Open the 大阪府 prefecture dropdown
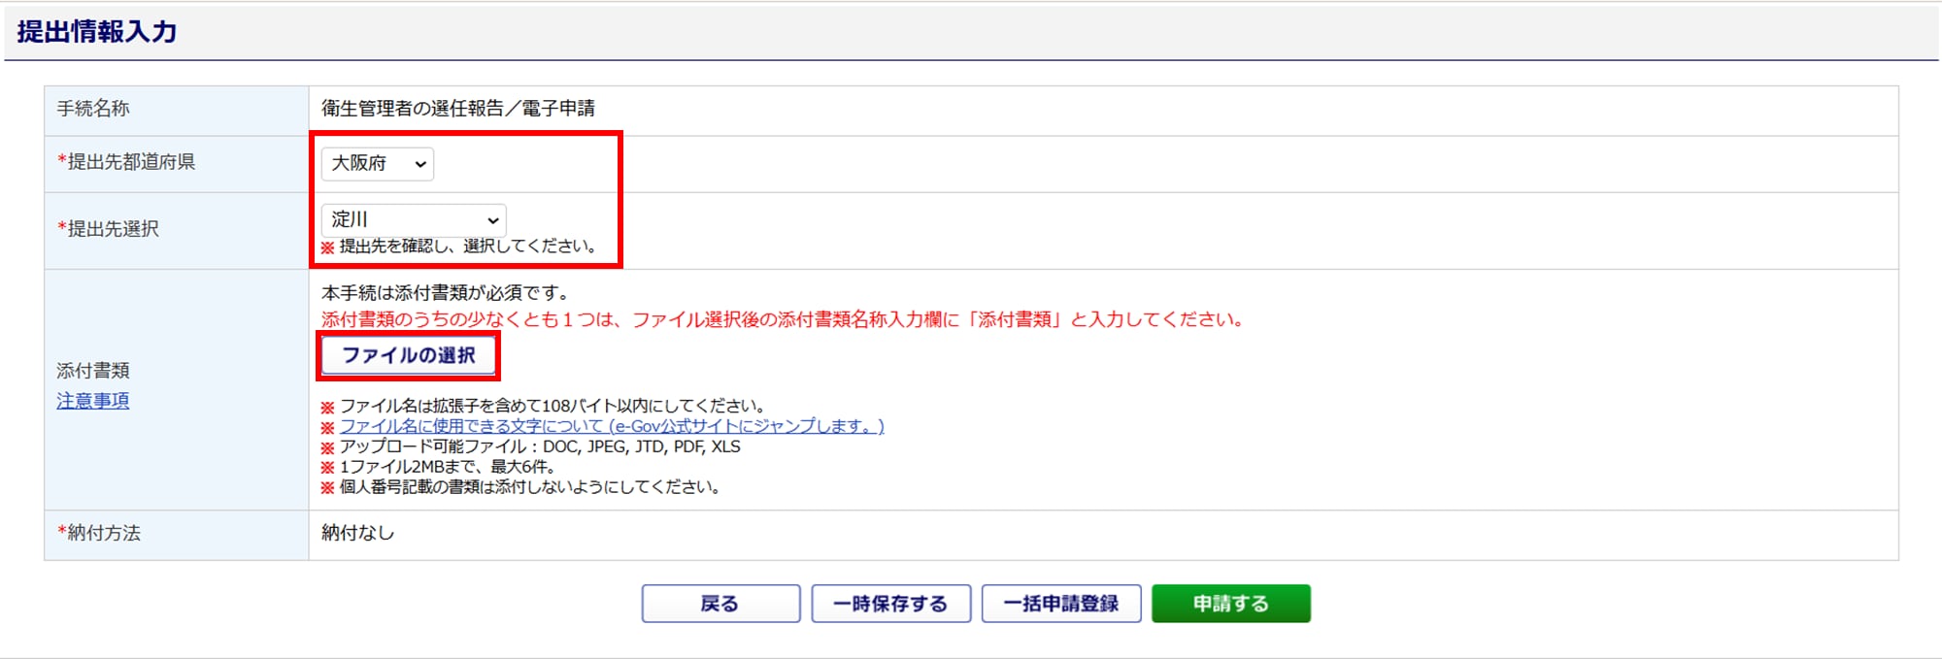Image resolution: width=1942 pixels, height=659 pixels. click(x=377, y=164)
